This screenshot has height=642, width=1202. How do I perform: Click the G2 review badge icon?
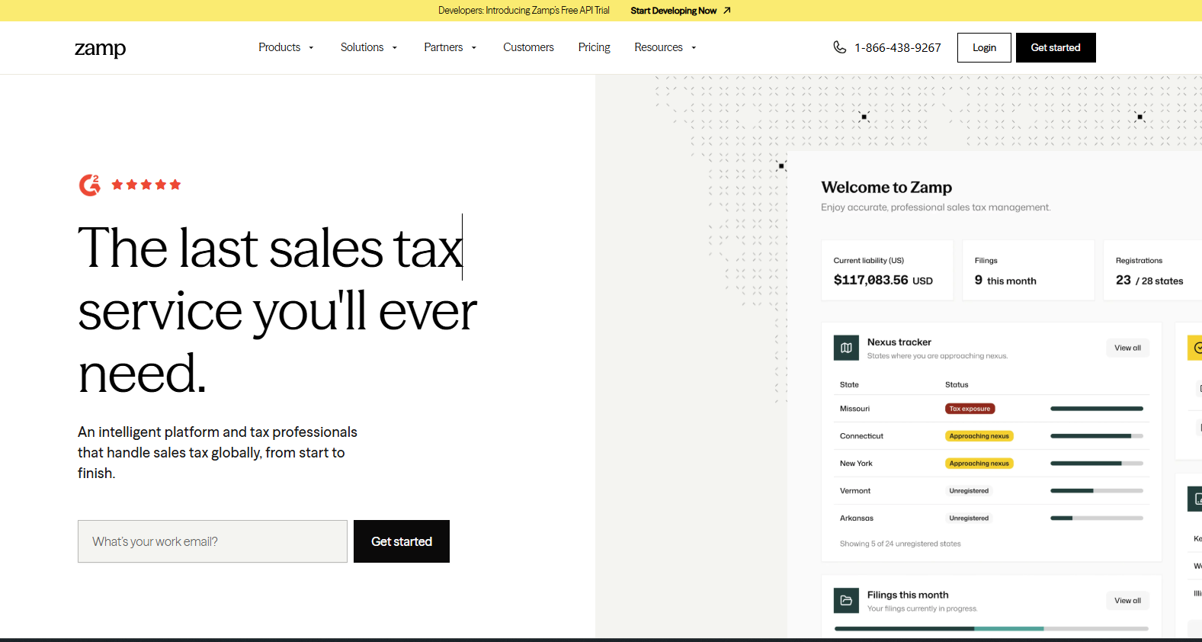tap(90, 185)
